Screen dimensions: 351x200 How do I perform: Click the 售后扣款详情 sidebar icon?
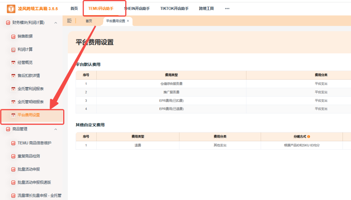pyautogui.click(x=13, y=76)
